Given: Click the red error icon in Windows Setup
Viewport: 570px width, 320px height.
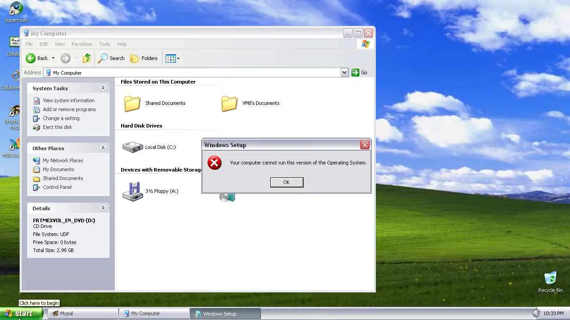Looking at the screenshot, I should pyautogui.click(x=215, y=163).
